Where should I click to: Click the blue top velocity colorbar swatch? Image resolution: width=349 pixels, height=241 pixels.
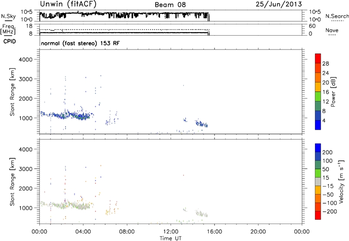pos(318,148)
